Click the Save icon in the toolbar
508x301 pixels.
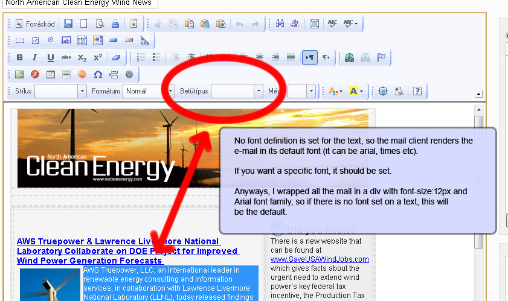[68, 24]
